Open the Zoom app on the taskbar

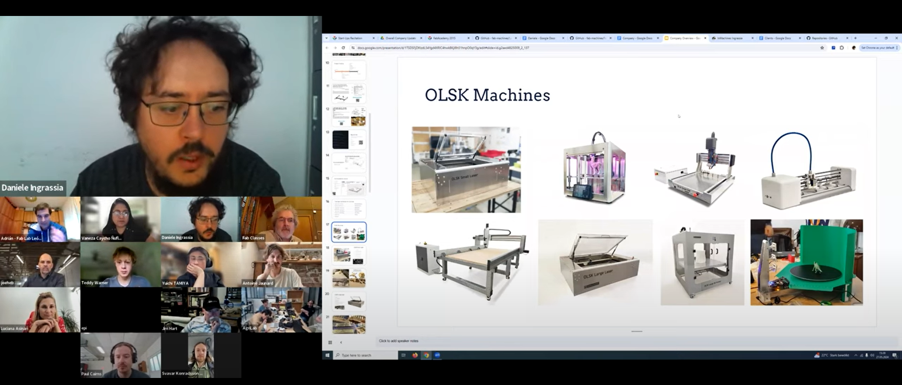437,355
